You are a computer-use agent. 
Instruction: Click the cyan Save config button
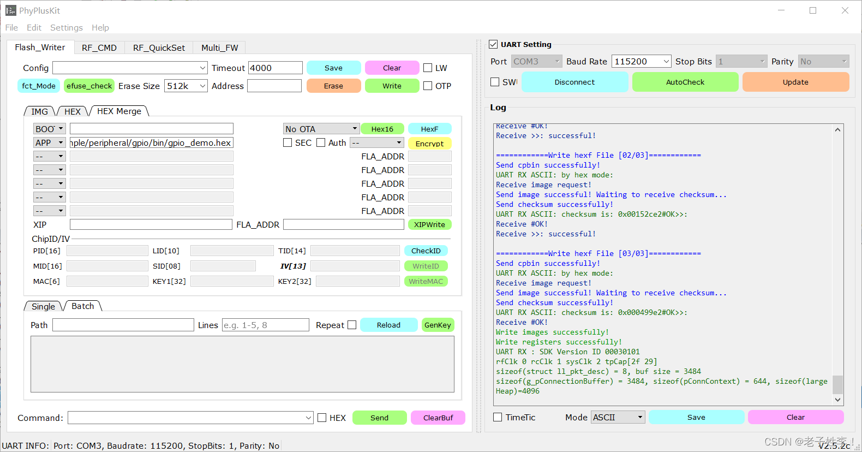(x=334, y=68)
